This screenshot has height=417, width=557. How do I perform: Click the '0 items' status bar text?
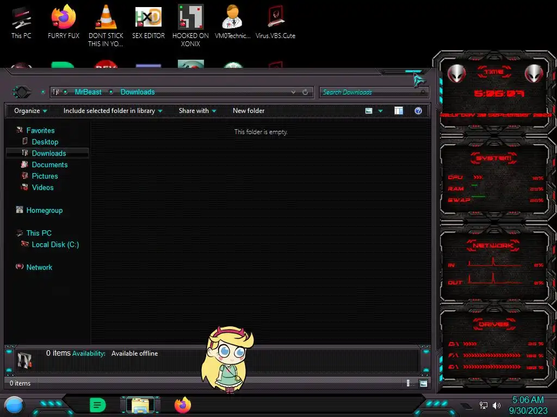pos(20,383)
